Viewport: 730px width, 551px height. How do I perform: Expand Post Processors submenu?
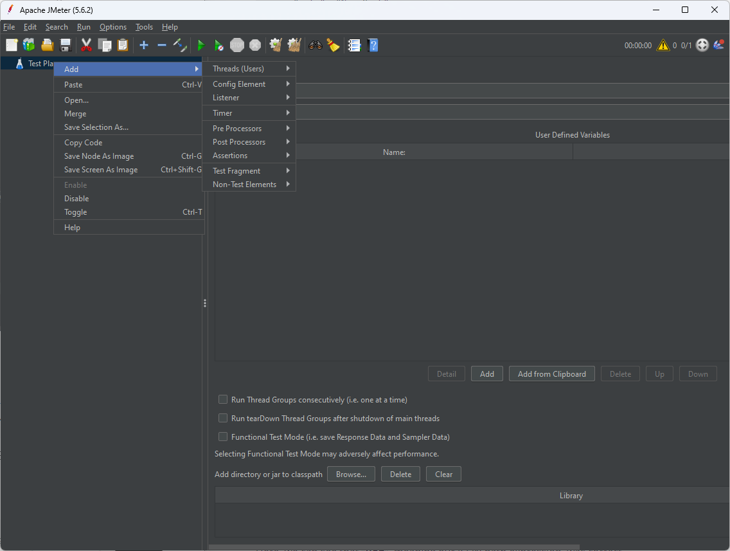pyautogui.click(x=249, y=141)
